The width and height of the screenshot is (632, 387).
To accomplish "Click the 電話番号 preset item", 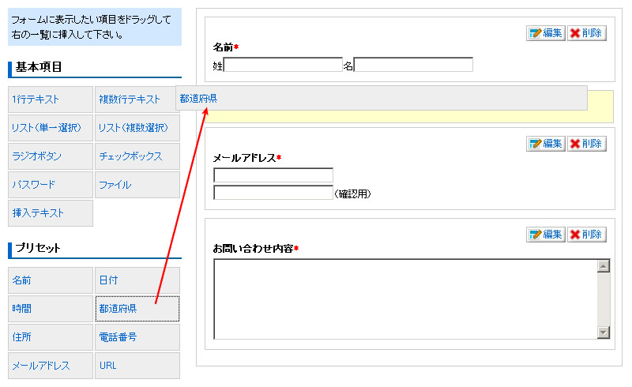I will click(137, 337).
